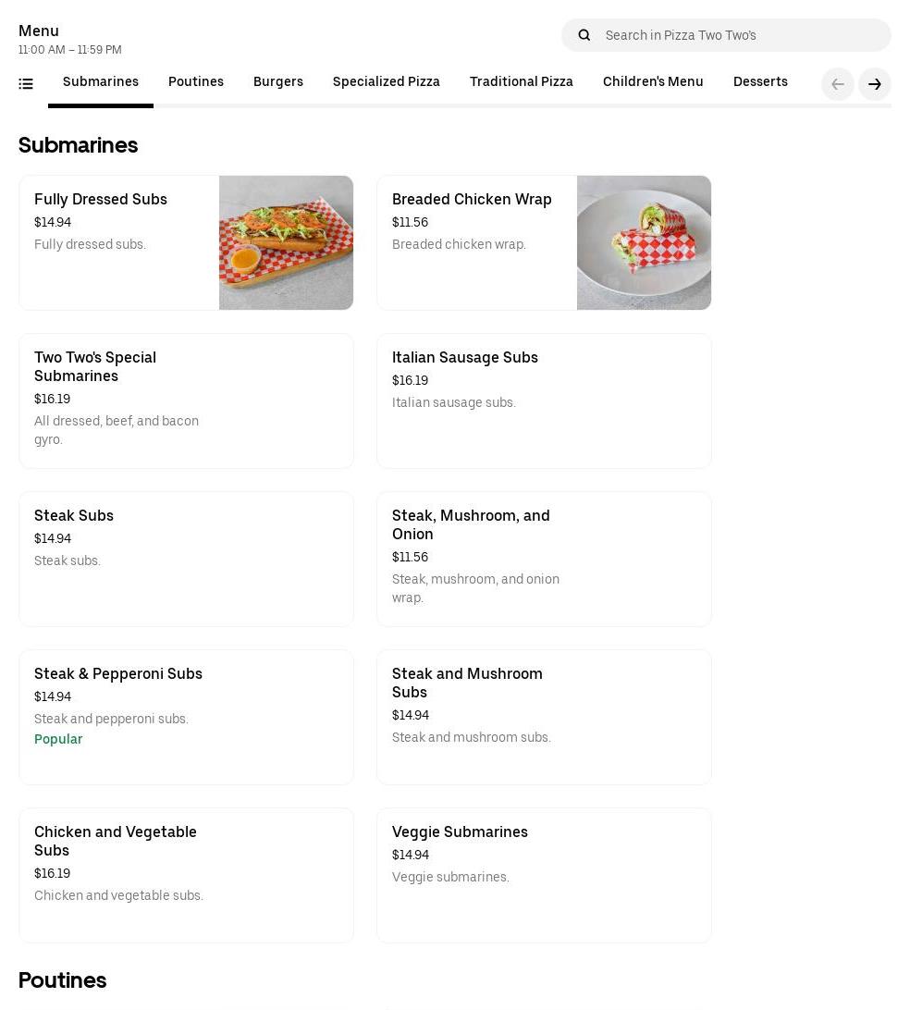Screen dimensions: 910x1010
Task: Click the left arrow category button
Action: 838,84
